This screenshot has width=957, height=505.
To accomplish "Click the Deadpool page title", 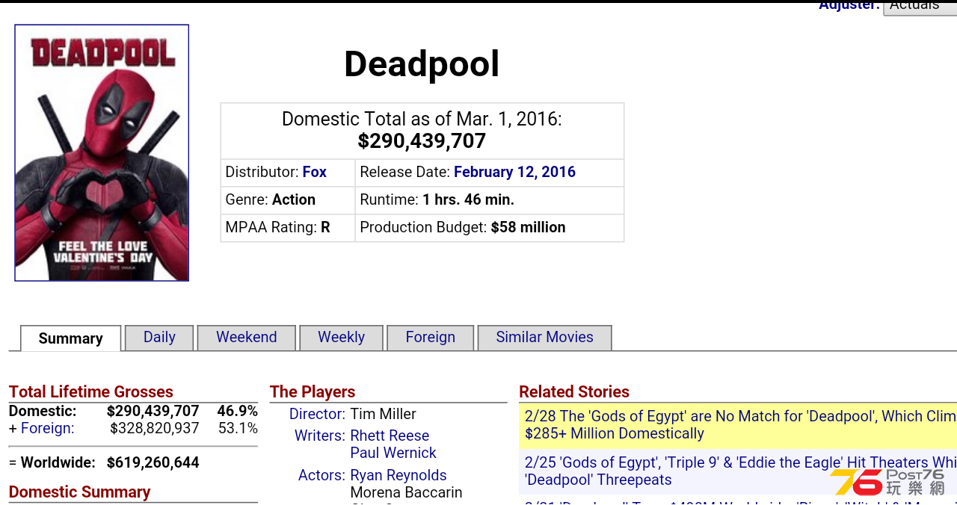I will point(422,64).
